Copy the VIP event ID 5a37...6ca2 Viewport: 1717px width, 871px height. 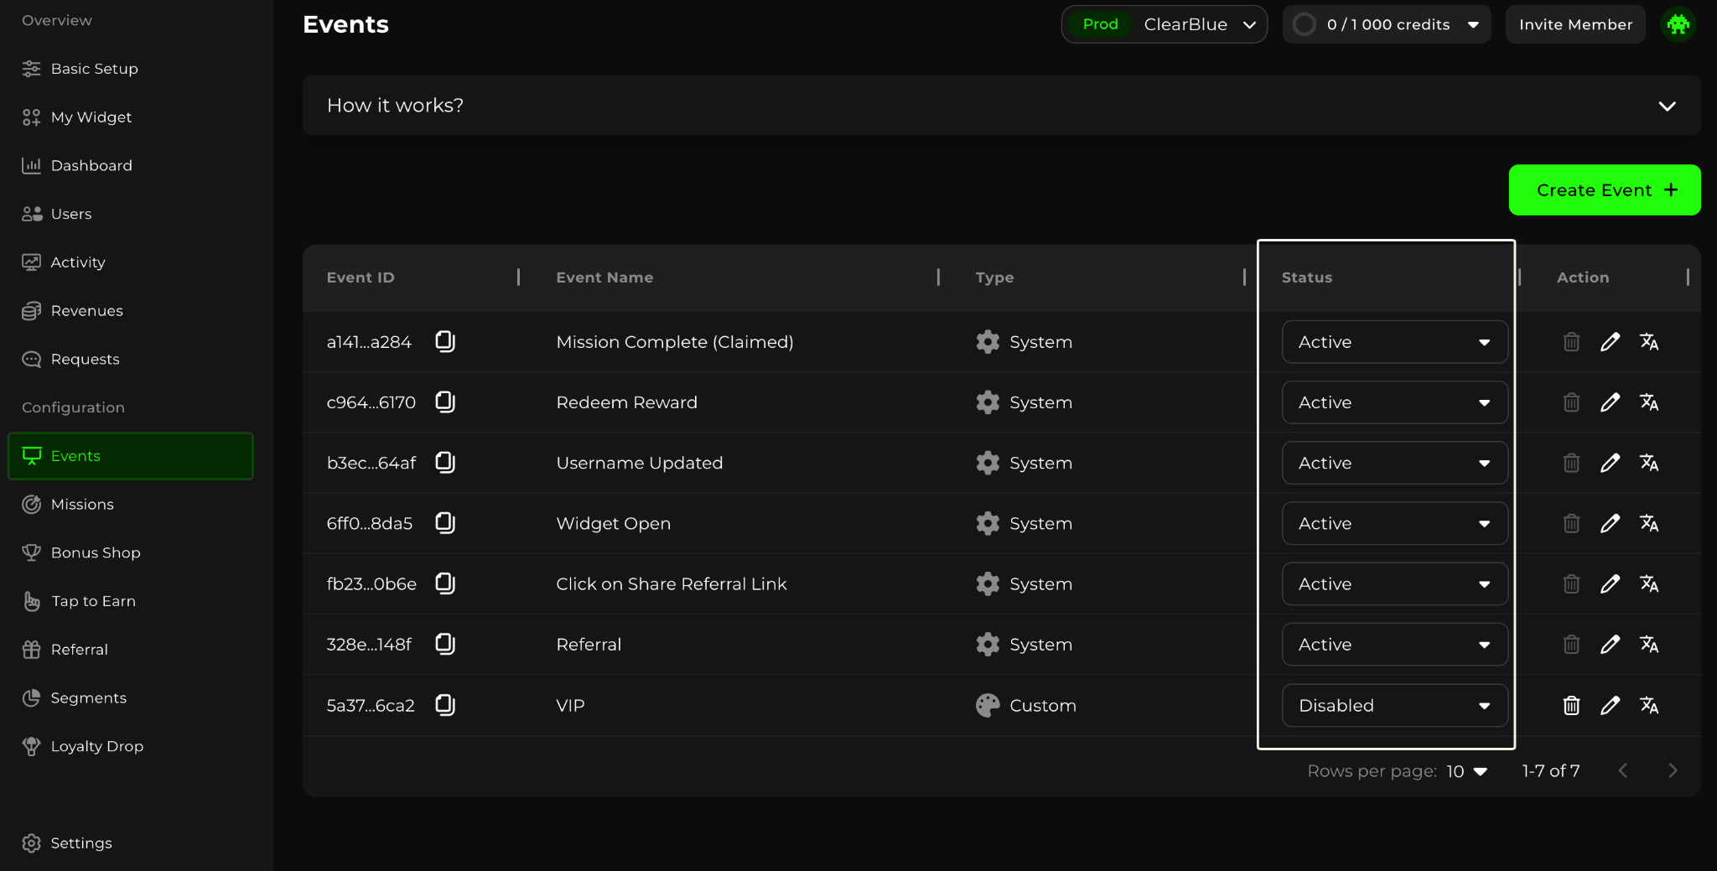[445, 705]
